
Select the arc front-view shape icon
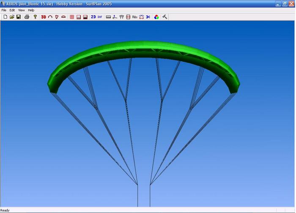(50, 17)
